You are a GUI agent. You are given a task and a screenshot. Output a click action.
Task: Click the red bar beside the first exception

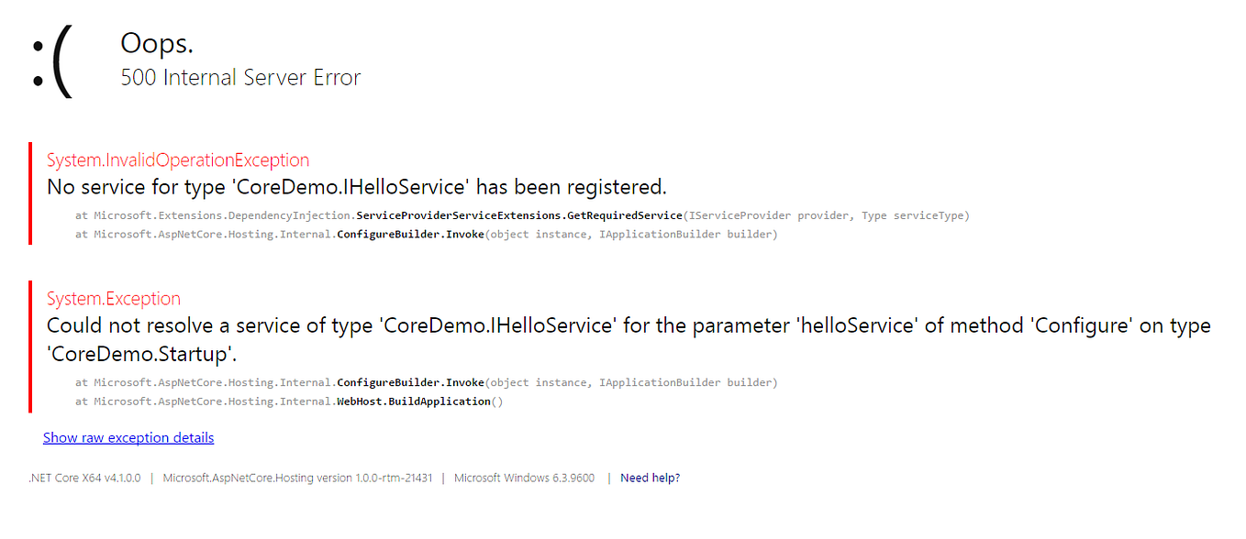pos(31,194)
